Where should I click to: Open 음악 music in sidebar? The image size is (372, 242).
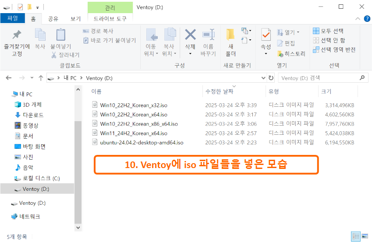coord(24,168)
